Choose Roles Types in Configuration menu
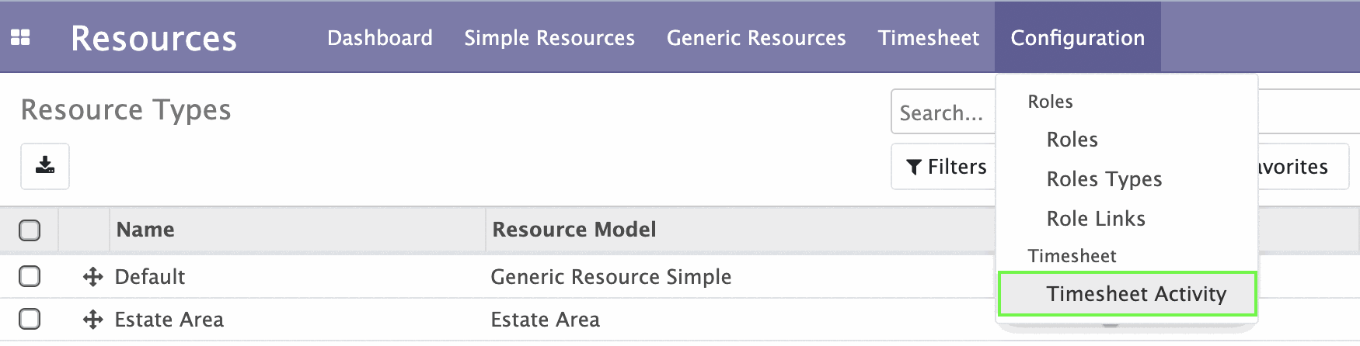The width and height of the screenshot is (1360, 346). tap(1104, 179)
